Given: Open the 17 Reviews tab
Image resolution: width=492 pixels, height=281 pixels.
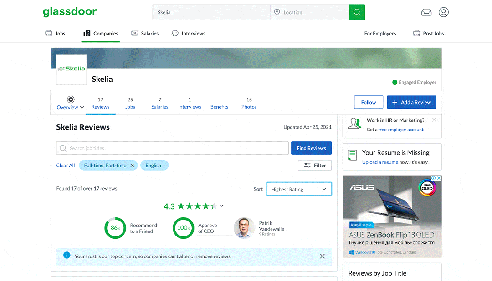Looking at the screenshot, I should 100,103.
